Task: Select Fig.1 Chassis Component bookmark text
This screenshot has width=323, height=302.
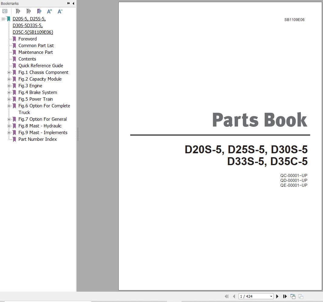Action: click(x=43, y=72)
